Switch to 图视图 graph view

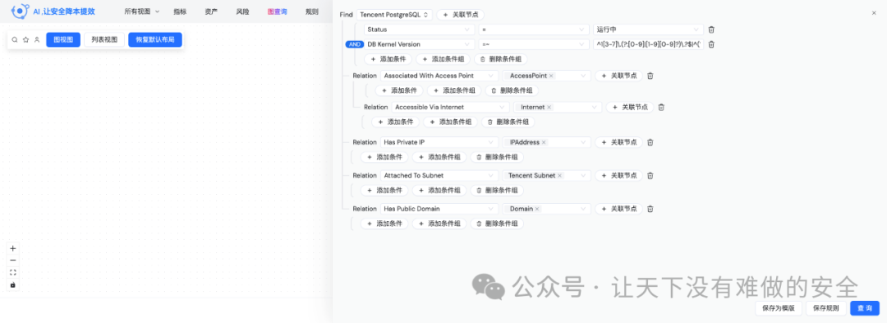pyautogui.click(x=63, y=39)
